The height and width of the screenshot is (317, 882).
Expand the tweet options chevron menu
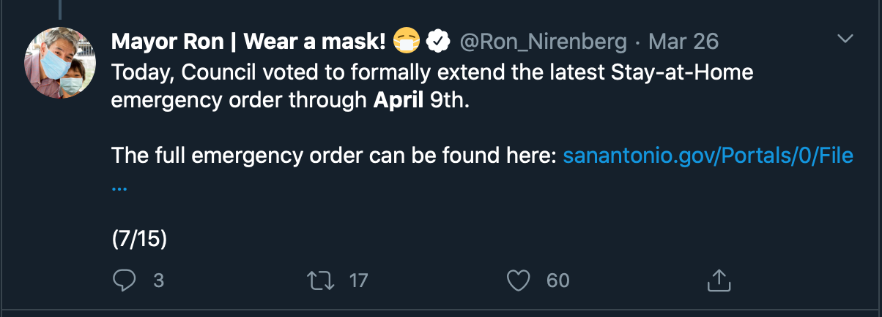[845, 39]
